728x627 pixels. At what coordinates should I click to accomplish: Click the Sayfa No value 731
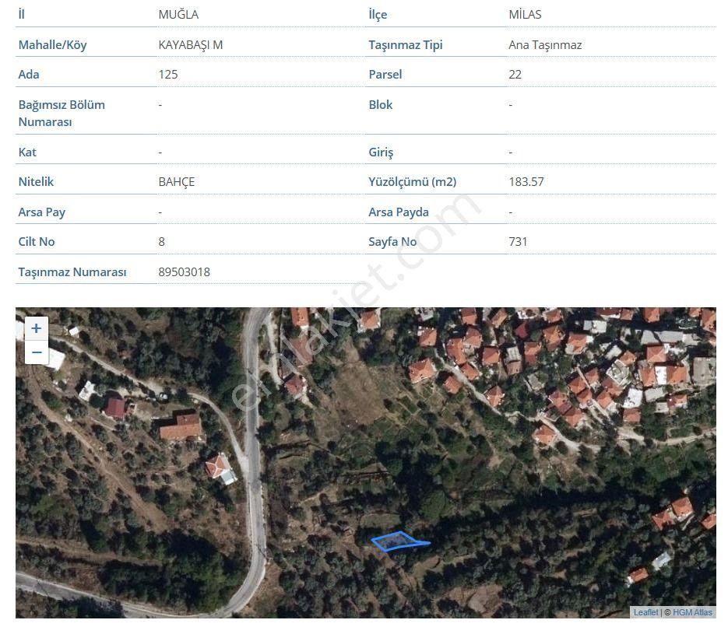click(518, 241)
